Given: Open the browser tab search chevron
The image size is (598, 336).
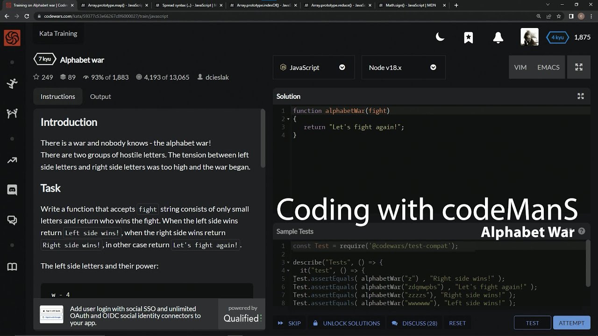Looking at the screenshot, I should [547, 5].
